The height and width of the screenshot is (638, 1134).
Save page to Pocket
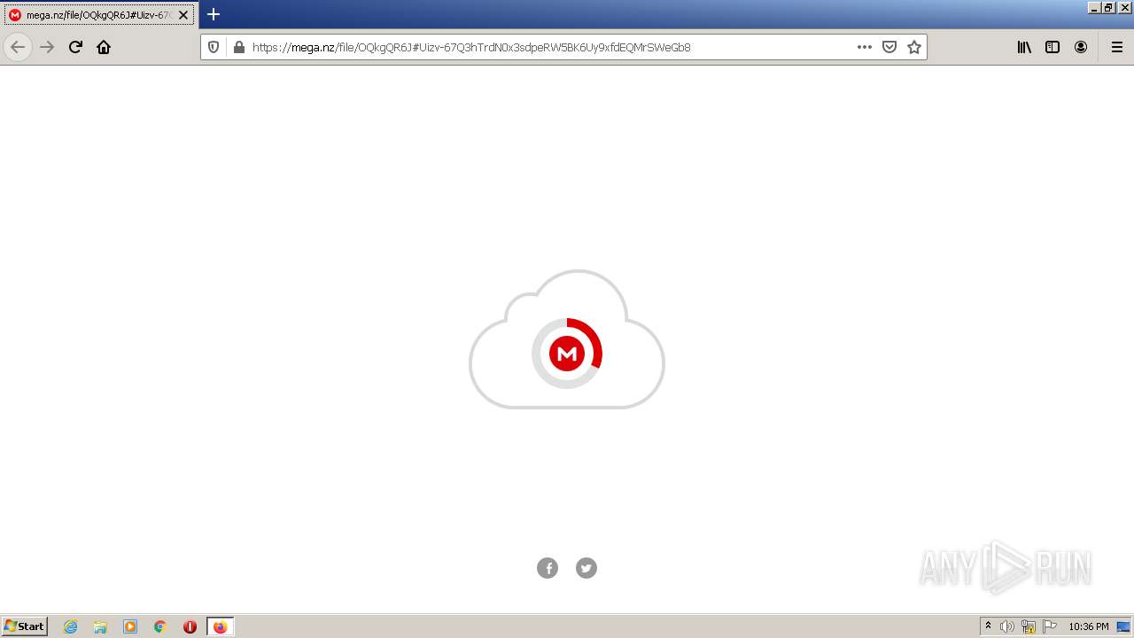(889, 47)
